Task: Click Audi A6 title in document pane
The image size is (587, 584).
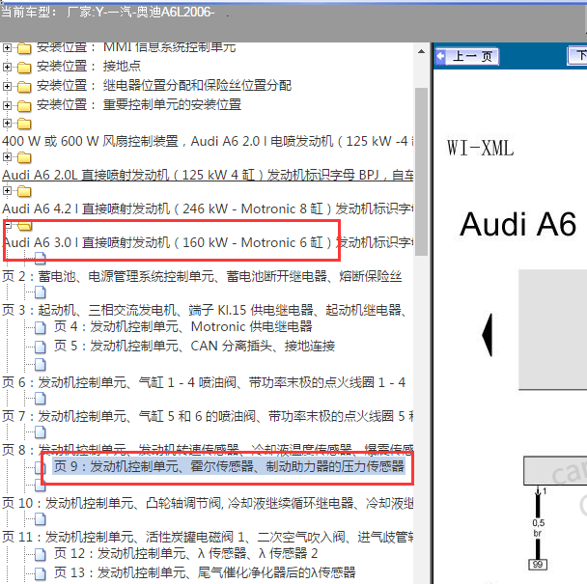Action: point(518,225)
